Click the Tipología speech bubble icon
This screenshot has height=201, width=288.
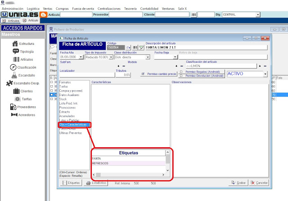[16, 51]
